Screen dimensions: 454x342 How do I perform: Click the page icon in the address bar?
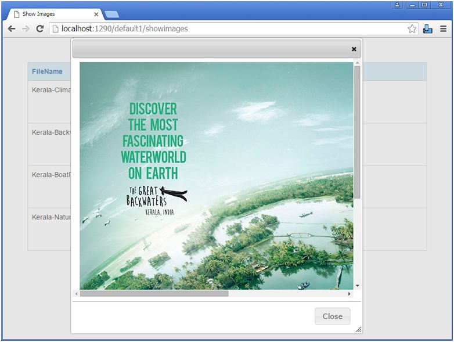[x=55, y=28]
